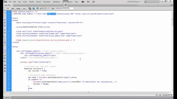Click the Format Source Code icon
The image size is (177, 99).
pyautogui.click(x=5, y=71)
